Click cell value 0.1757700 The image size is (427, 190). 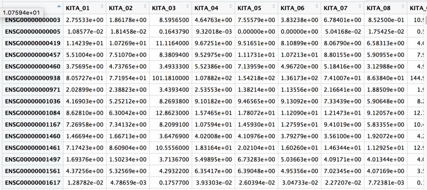coord(173,183)
